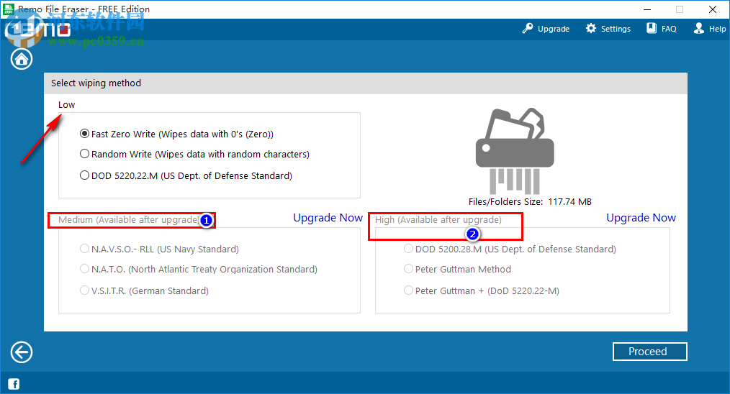Open Help in top menu
Screen dimensions: 730x394
(x=718, y=29)
